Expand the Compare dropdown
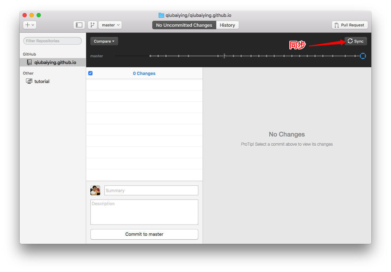Image resolution: width=391 pixels, height=272 pixels. click(104, 41)
